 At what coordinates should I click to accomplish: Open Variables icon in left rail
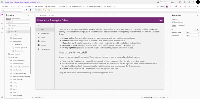point(2,24)
